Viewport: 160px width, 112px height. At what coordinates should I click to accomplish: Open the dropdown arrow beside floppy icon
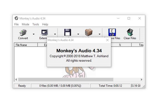tap(78, 34)
